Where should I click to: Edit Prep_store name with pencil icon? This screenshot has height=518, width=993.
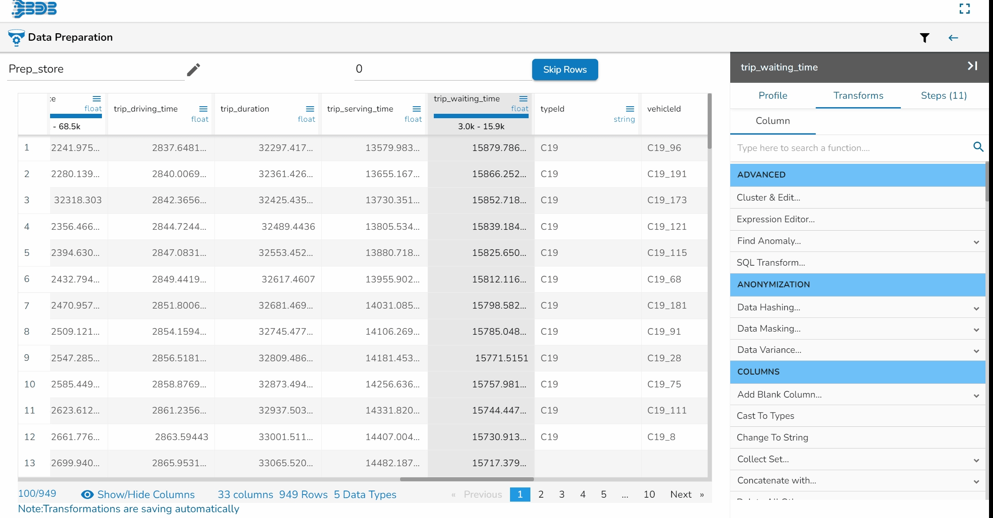193,70
